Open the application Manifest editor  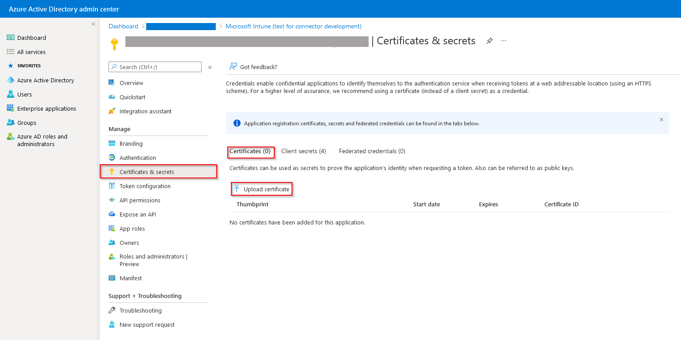[x=130, y=278]
